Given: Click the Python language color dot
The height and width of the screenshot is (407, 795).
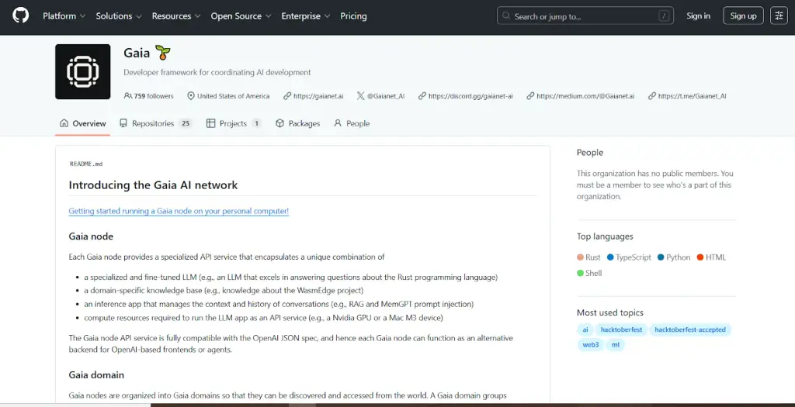Looking at the screenshot, I should (x=661, y=257).
